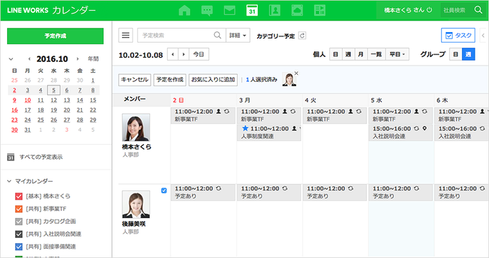Go to previous week arrow
This screenshot has height=258, width=489.
click(x=173, y=54)
